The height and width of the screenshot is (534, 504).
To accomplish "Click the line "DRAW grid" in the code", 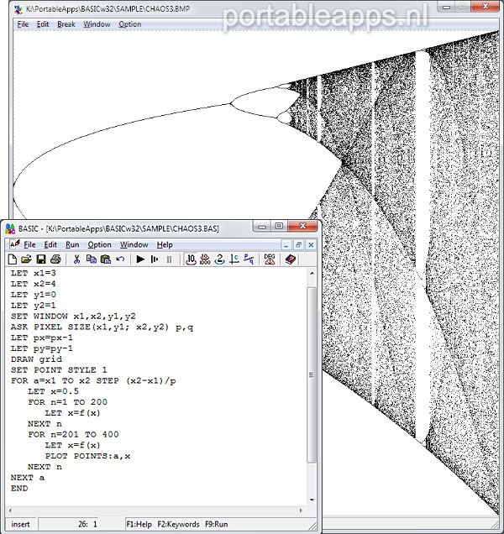I will pos(36,359).
